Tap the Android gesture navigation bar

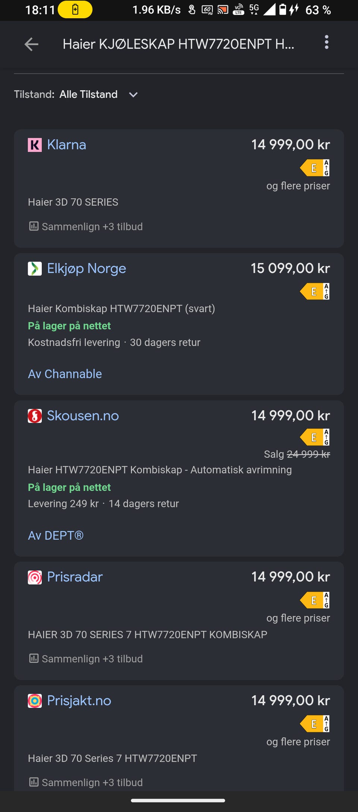pos(178,800)
